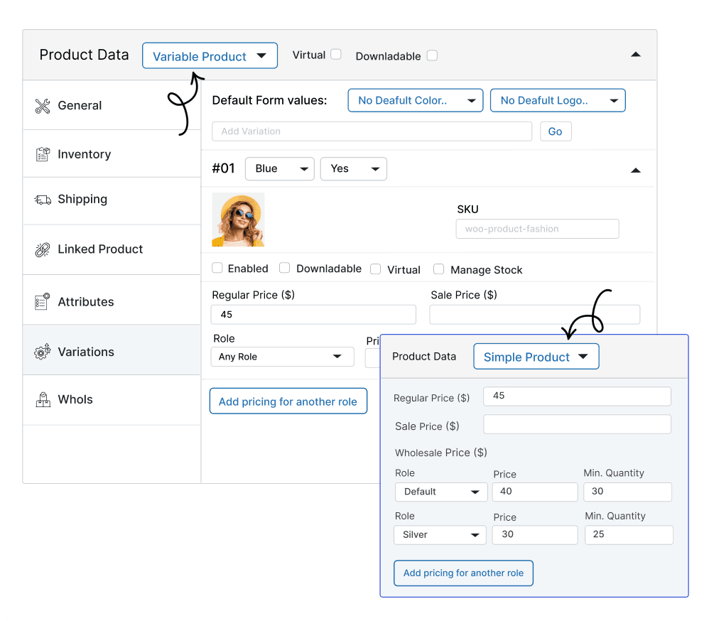The height and width of the screenshot is (621, 714).
Task: Click the variation Sale Price field
Action: (x=534, y=315)
